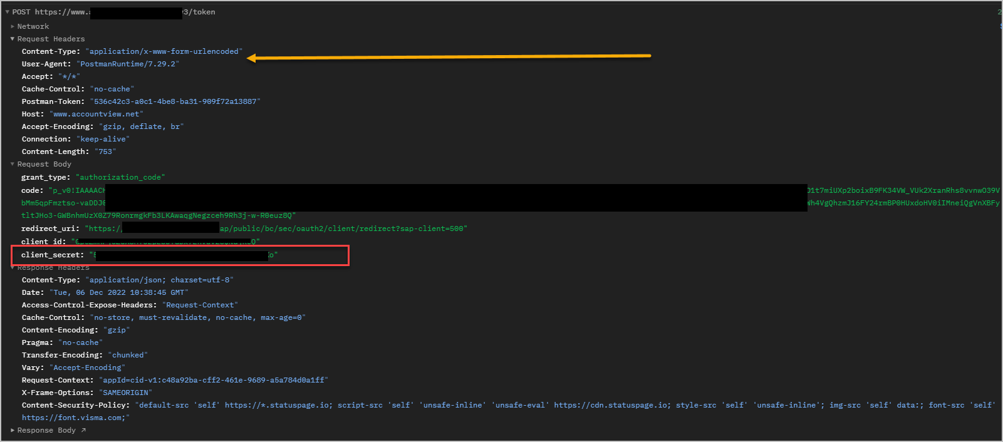Expand the Response Body section

point(13,430)
